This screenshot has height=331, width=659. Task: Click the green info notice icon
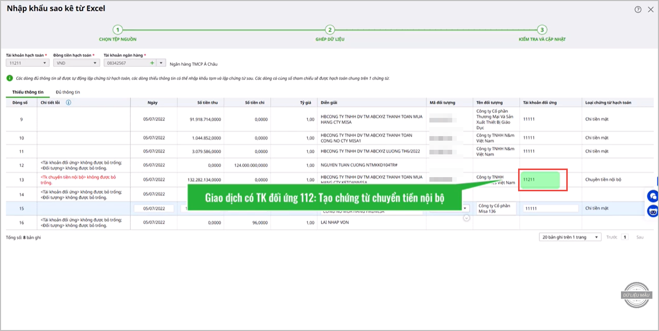(10, 78)
